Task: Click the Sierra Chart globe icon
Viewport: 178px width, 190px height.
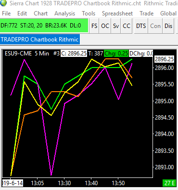Action: [3, 3]
